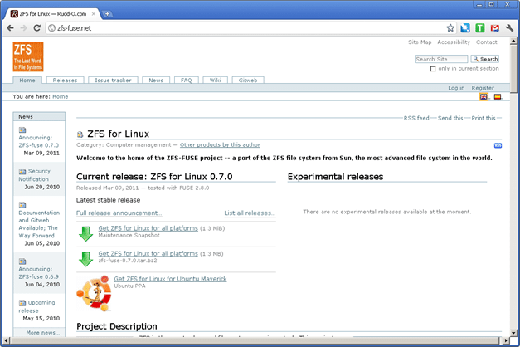Open the Security Notification news item
This screenshot has height=347, width=520.
(35, 175)
